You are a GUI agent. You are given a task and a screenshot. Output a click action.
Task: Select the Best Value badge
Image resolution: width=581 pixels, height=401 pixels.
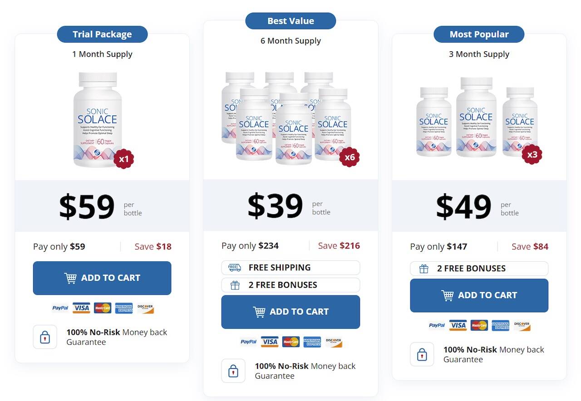point(290,21)
